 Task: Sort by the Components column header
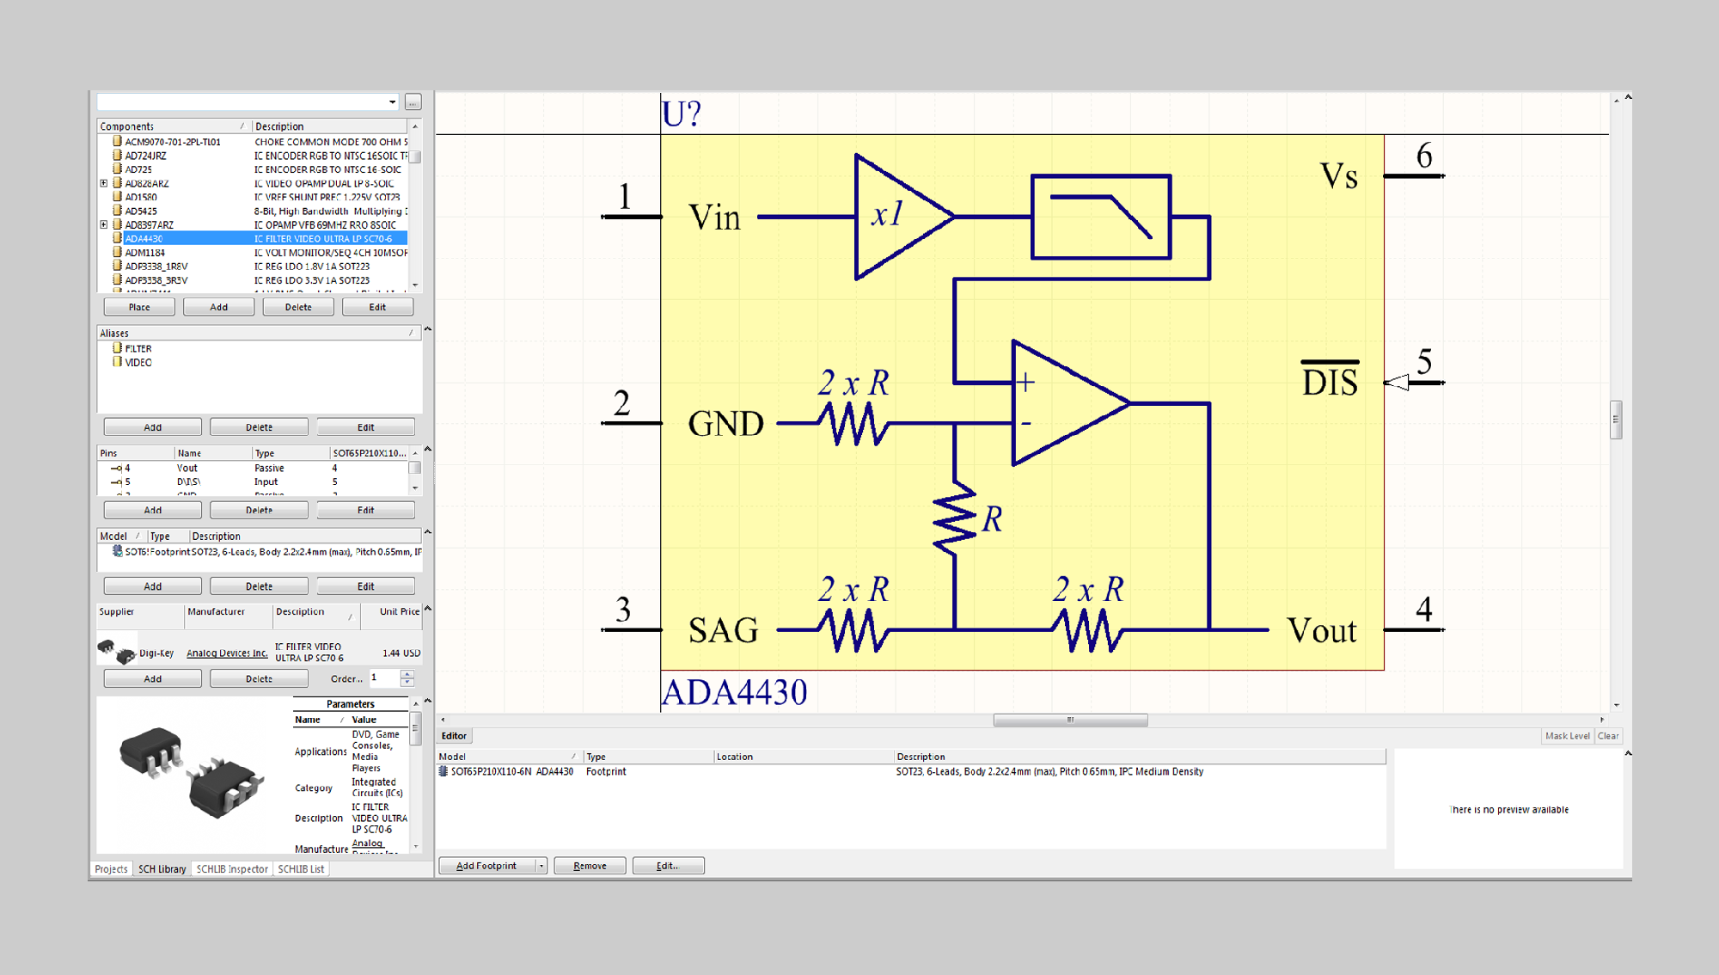[174, 126]
